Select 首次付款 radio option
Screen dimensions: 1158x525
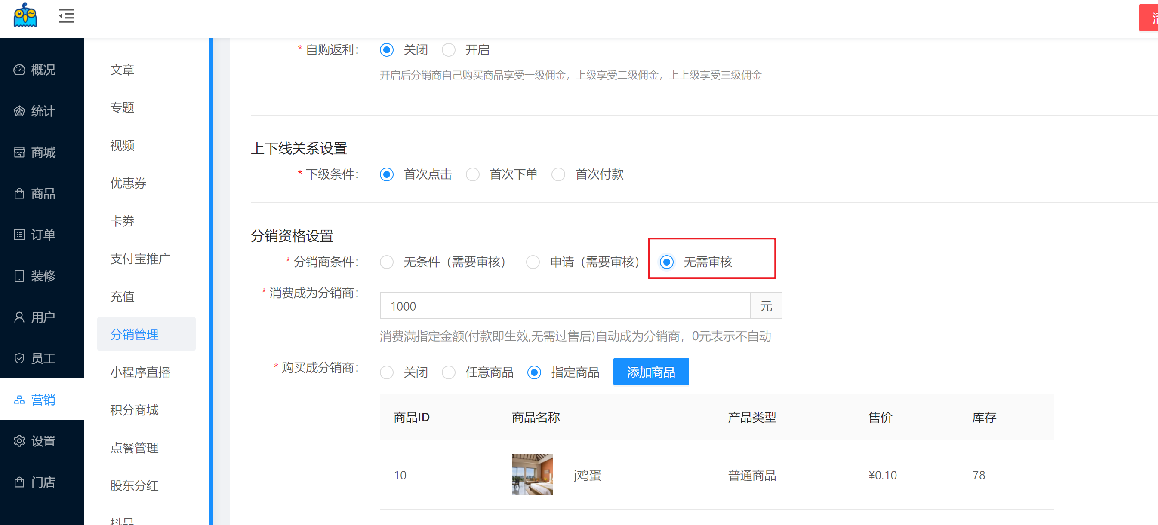558,174
